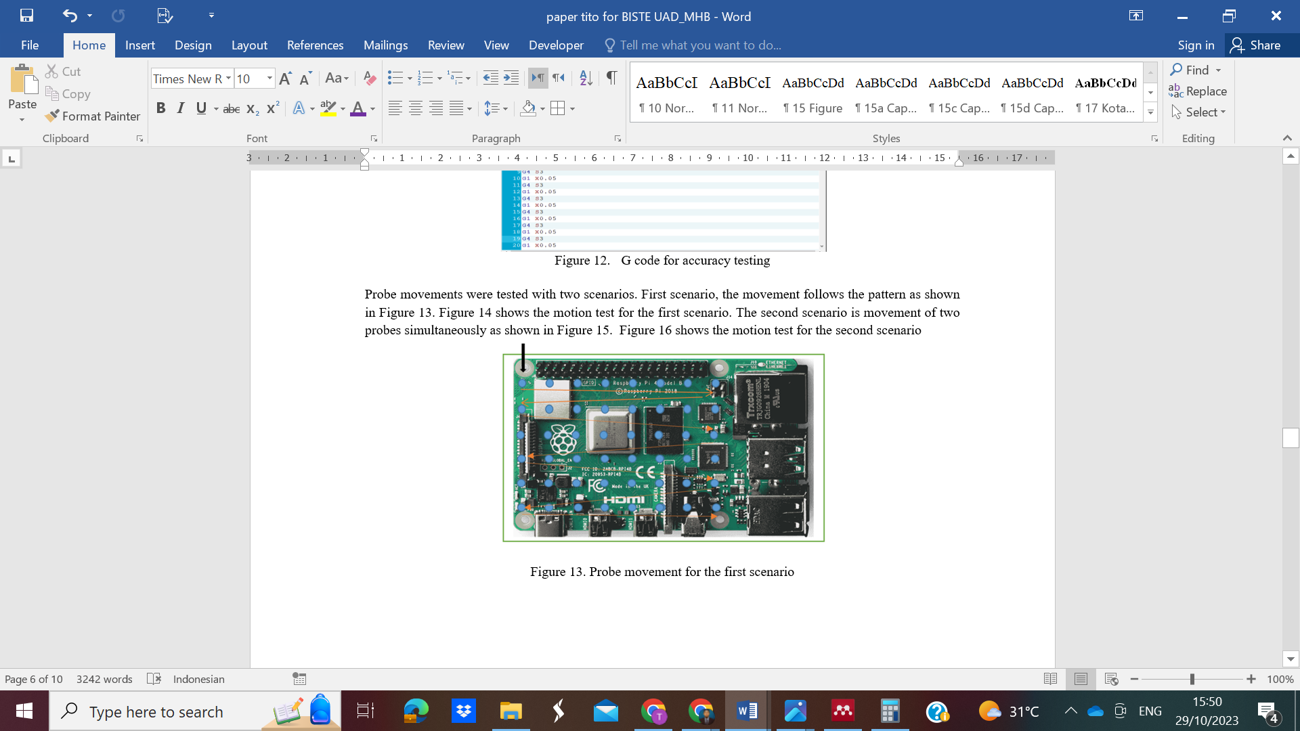
Task: Click the Sort paragraphs icon
Action: (x=586, y=79)
